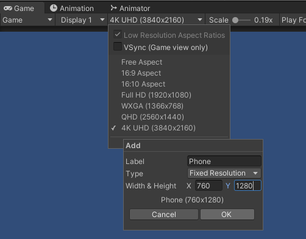This screenshot has height=239, width=306.
Task: Open the Fixed Resolution type dropdown
Action: click(x=224, y=173)
